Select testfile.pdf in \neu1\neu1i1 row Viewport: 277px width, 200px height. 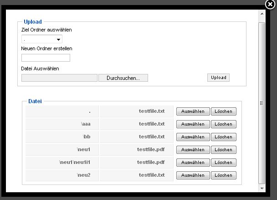(193, 162)
